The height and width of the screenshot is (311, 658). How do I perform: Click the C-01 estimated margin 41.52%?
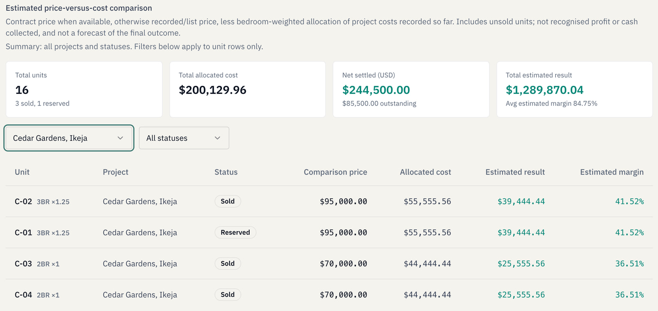coord(629,232)
